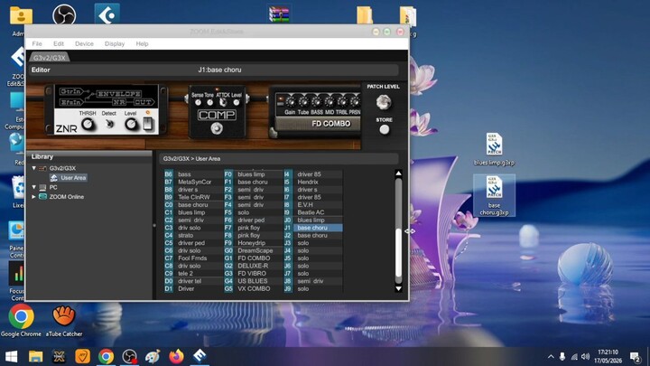Click the ZNR Level knob

point(131,124)
